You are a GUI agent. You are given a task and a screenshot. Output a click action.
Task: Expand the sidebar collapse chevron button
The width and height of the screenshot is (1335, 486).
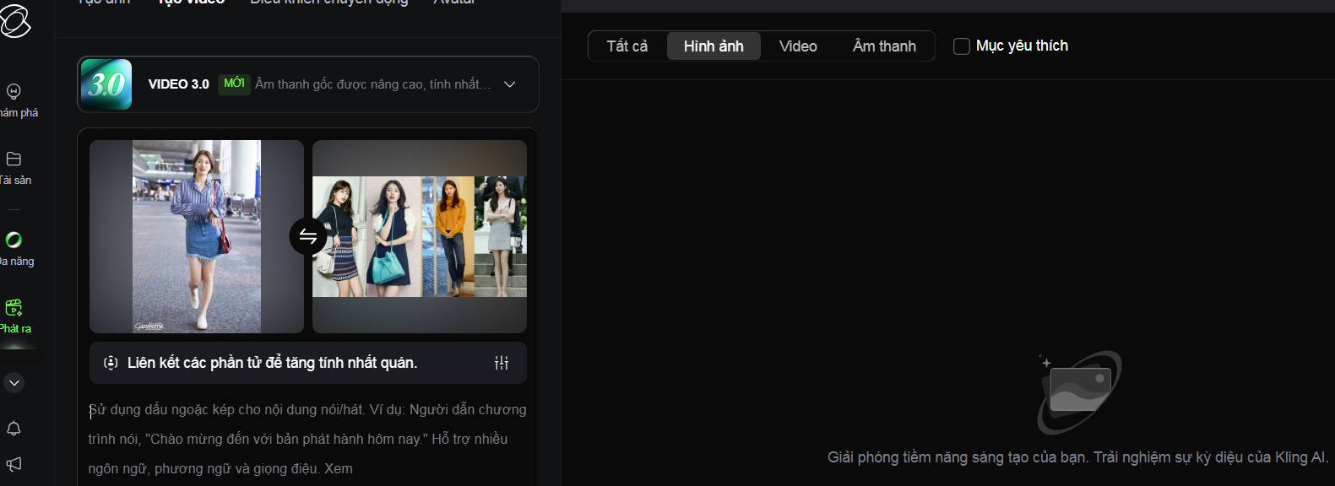(14, 383)
